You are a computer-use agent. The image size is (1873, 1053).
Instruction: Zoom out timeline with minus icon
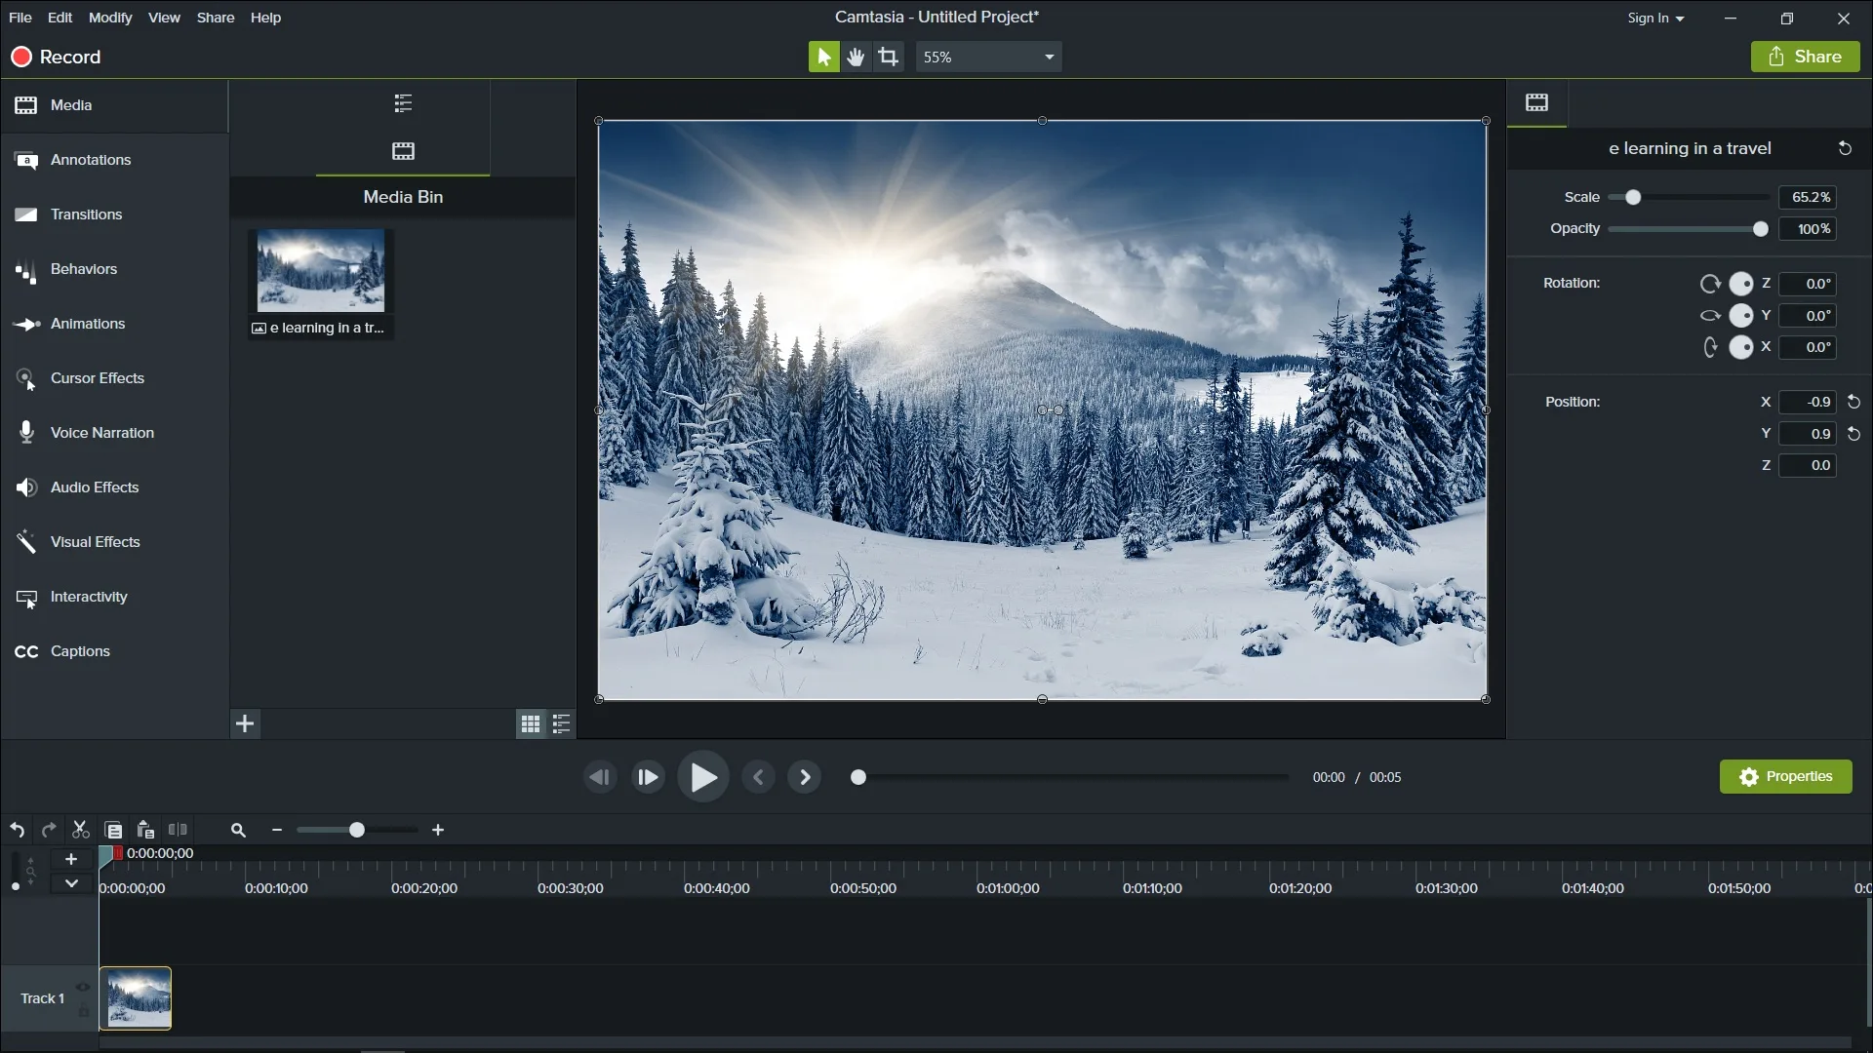[x=277, y=831]
